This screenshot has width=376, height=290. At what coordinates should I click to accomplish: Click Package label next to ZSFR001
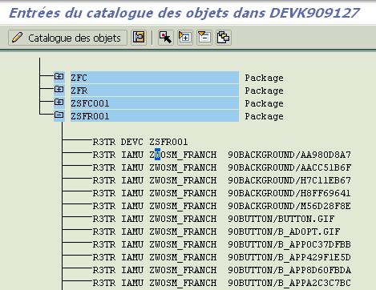pos(264,116)
